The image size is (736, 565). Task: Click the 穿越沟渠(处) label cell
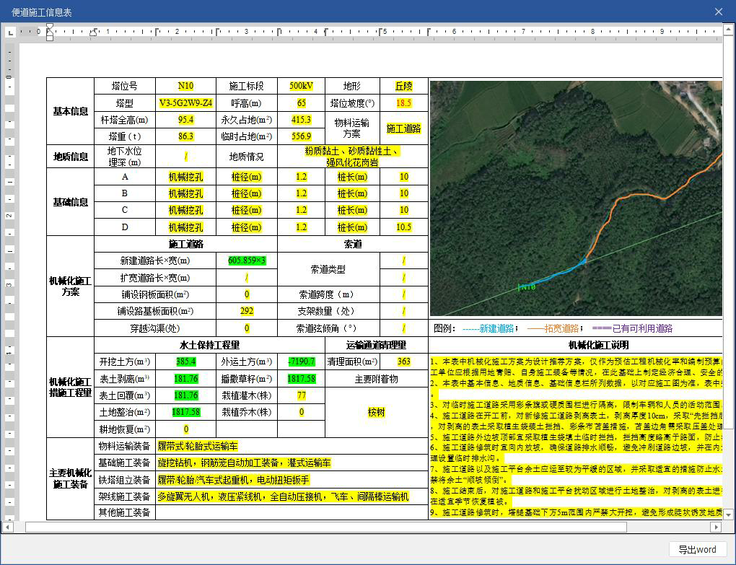click(155, 328)
